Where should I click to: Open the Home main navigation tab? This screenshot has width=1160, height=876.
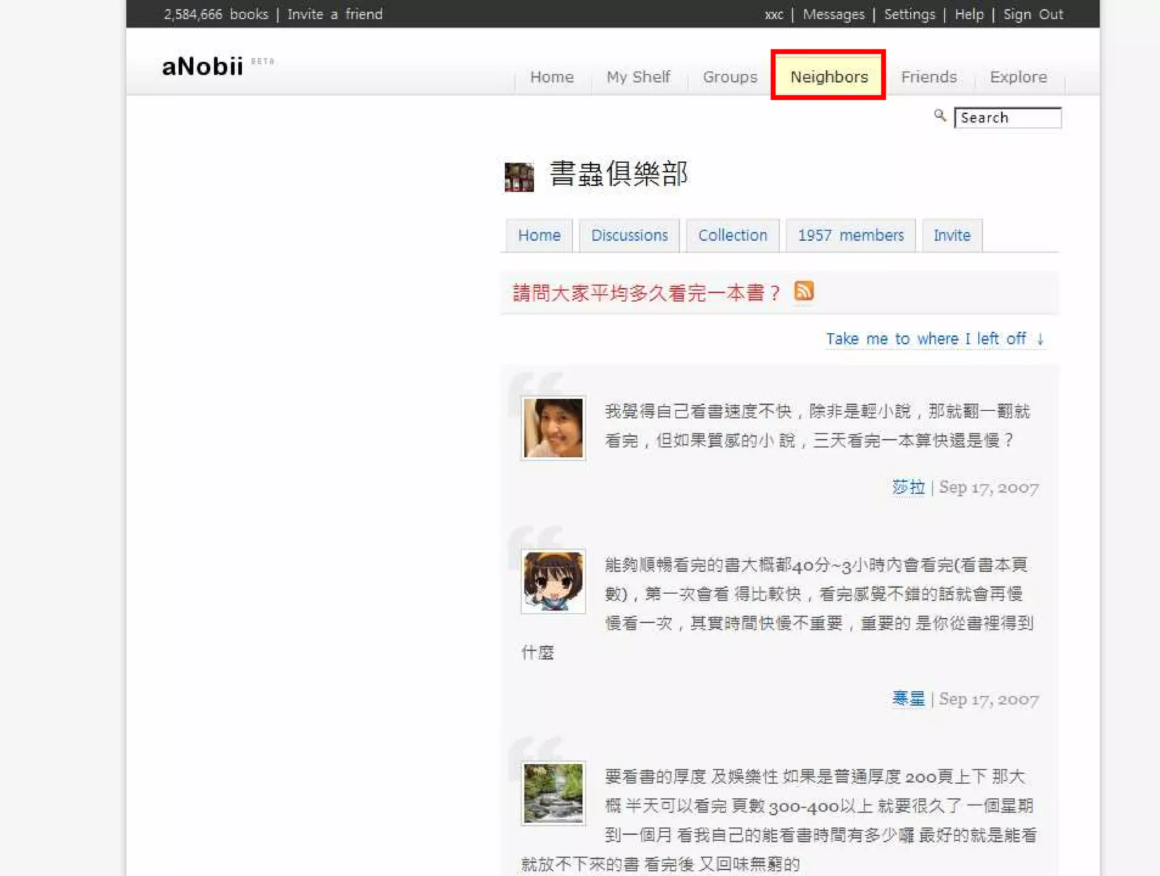[x=552, y=76]
